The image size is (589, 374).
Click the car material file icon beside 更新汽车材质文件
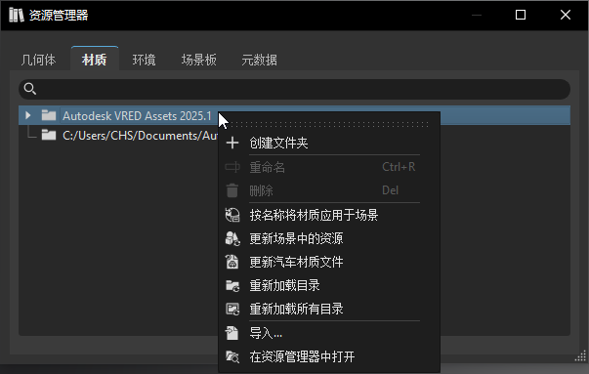[x=232, y=262]
